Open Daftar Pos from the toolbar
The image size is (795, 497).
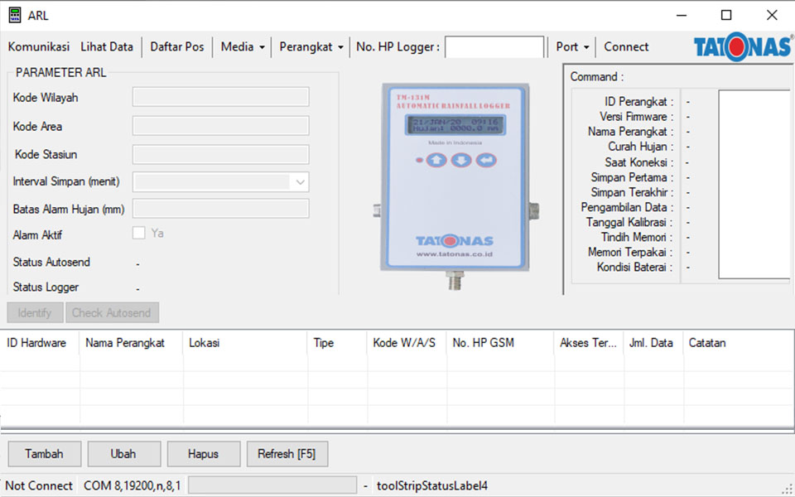point(177,47)
